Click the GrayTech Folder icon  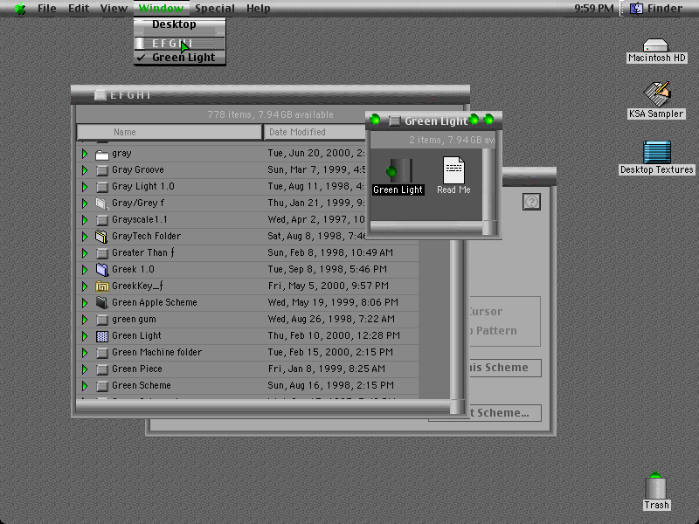tap(102, 237)
